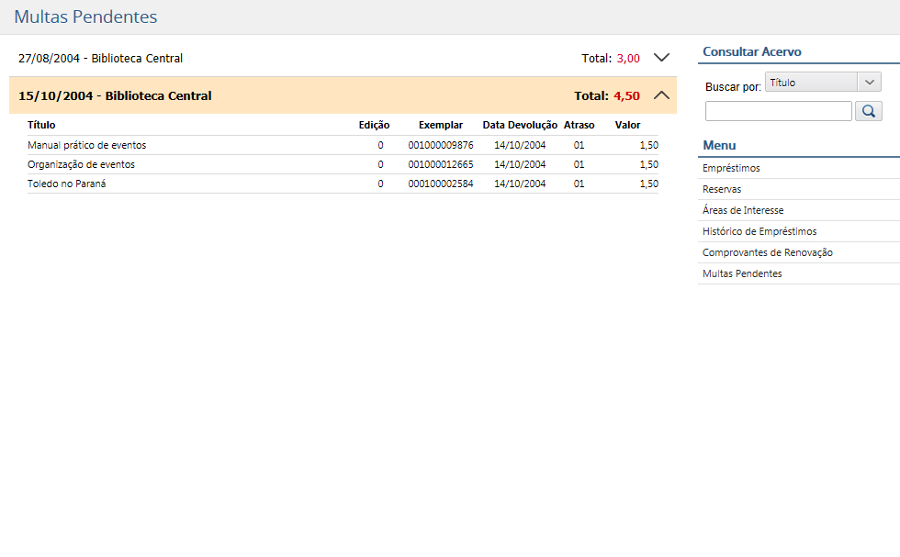Click the Título column header
The image size is (900, 557).
(x=41, y=125)
